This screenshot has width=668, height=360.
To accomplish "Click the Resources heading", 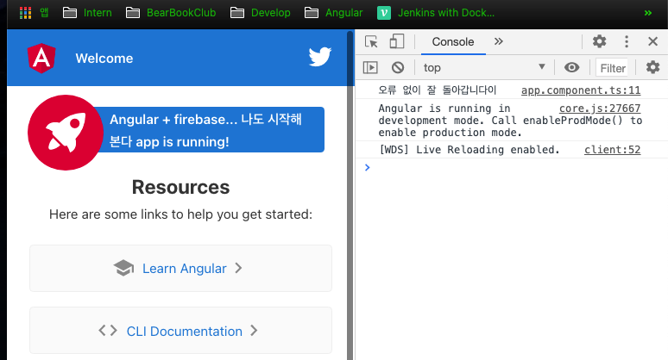I will pos(180,187).
